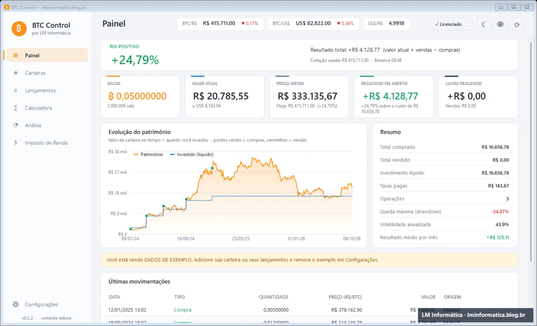Click the Lançamentos list icon in sidebar
This screenshot has width=537, height=326.
16,90
